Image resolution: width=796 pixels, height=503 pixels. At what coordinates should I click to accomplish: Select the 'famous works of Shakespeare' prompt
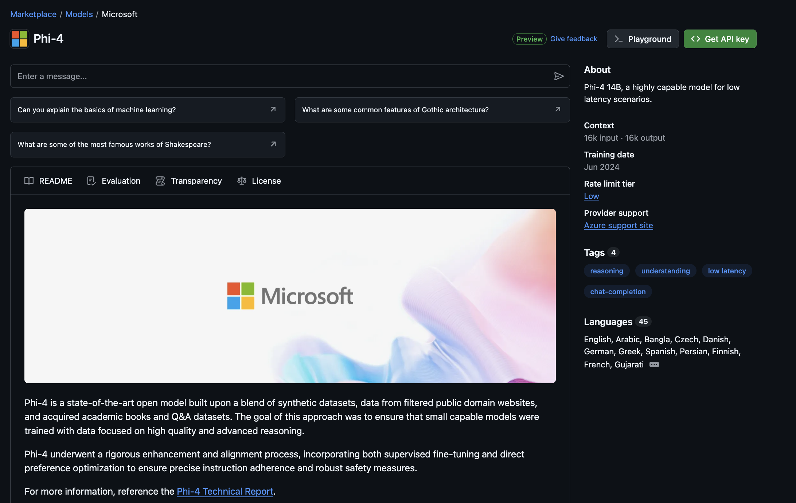pos(148,145)
